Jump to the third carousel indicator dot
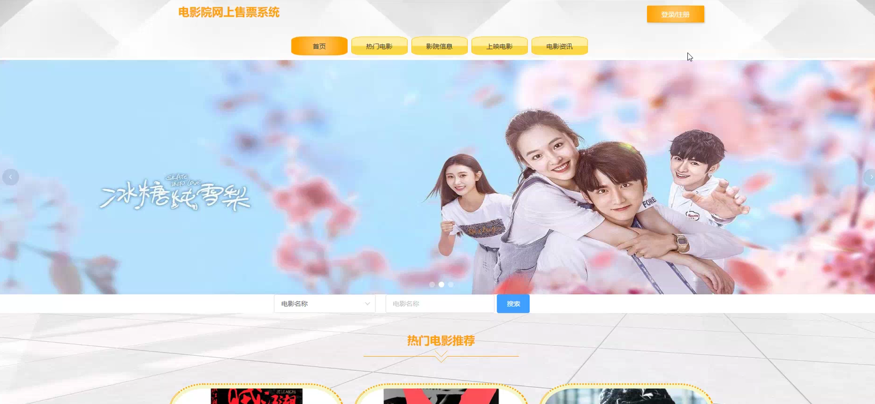Viewport: 875px width, 404px height. click(451, 285)
